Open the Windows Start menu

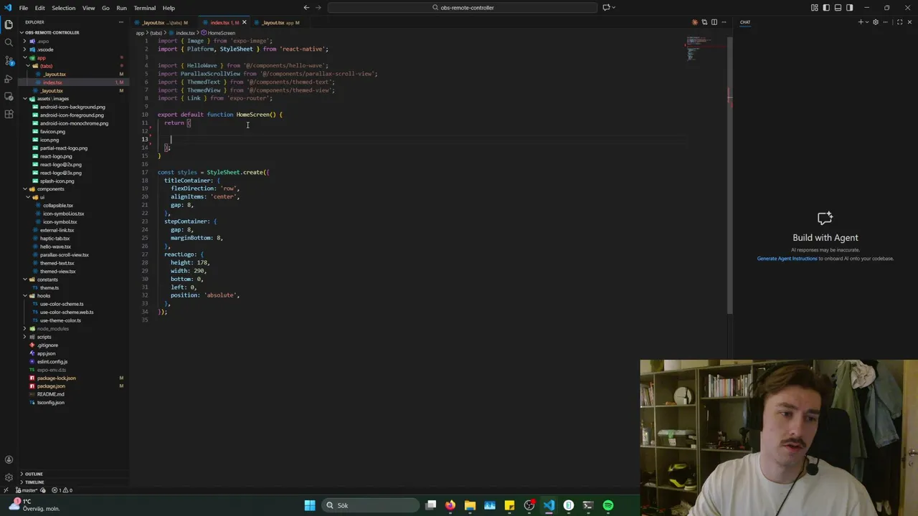(310, 505)
